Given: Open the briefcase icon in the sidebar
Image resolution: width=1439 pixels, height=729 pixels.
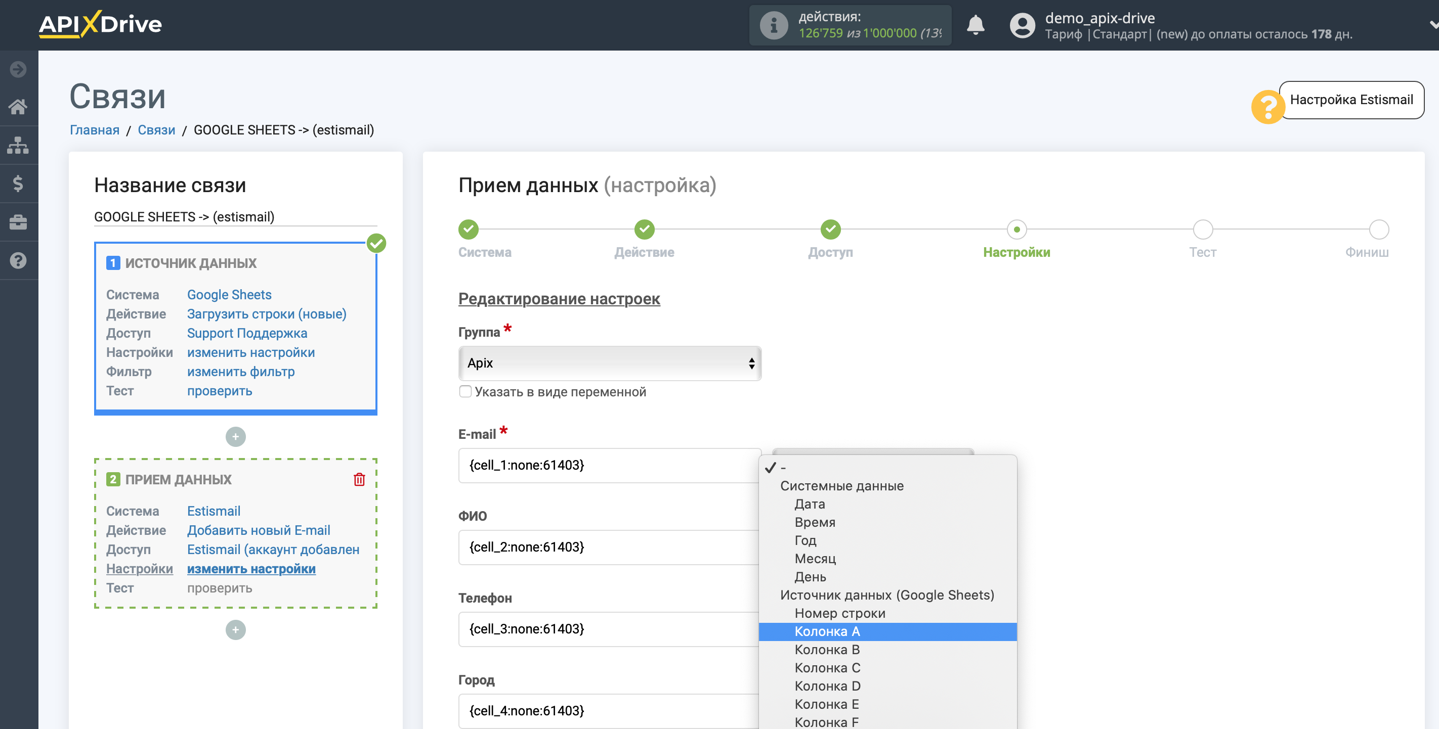Looking at the screenshot, I should (x=18, y=222).
